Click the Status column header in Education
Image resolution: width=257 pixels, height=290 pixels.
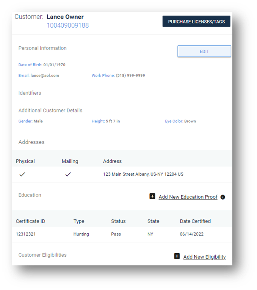pyautogui.click(x=118, y=221)
